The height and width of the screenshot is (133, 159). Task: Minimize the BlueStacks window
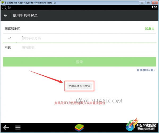tap(142, 3)
